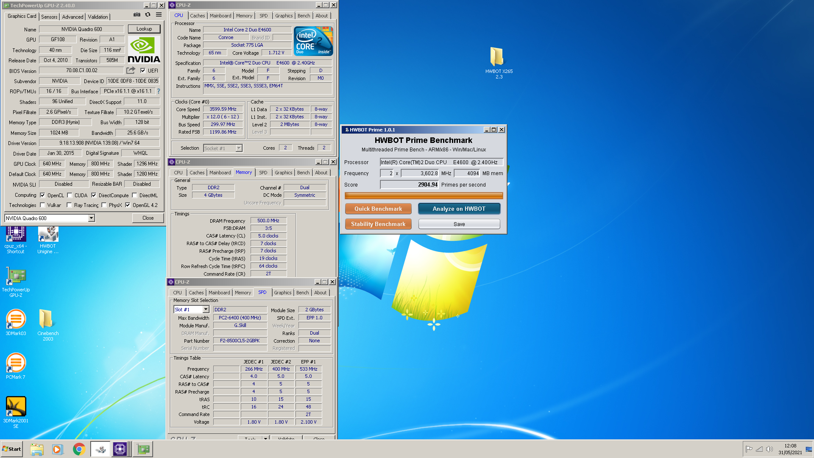Click the network tray icon
814x458 pixels.
[x=759, y=449]
